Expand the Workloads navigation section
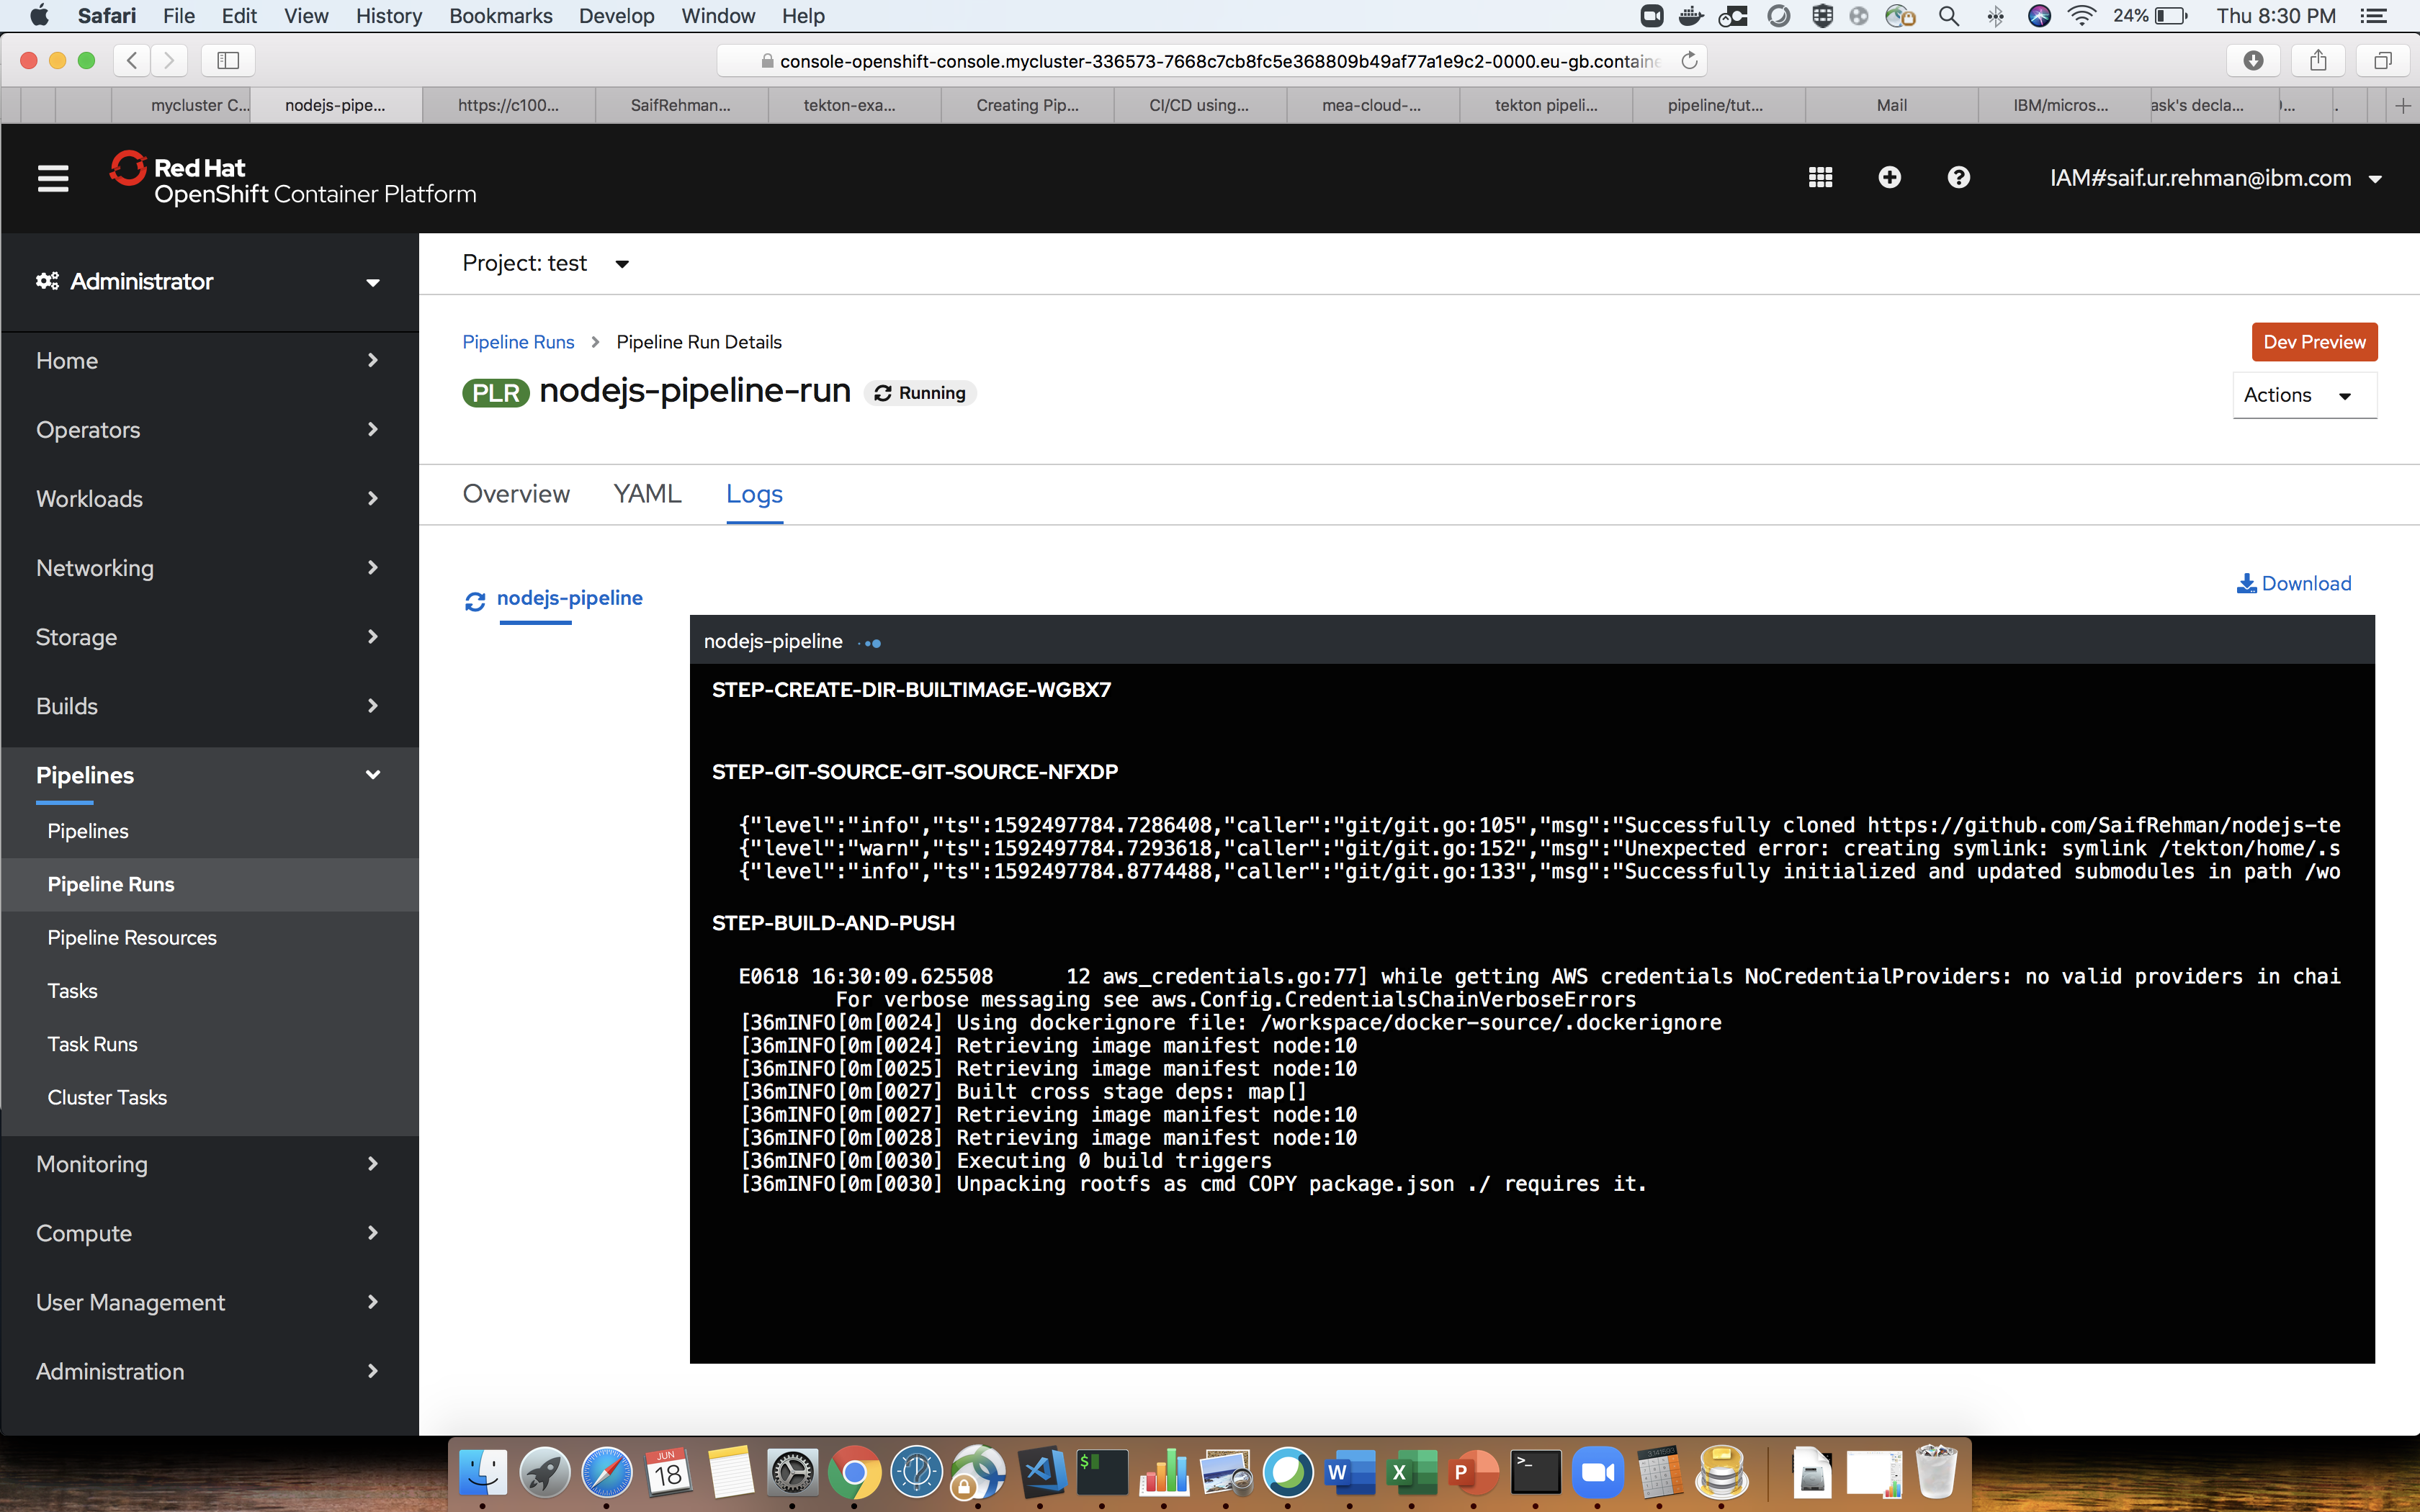This screenshot has width=2420, height=1512. tap(209, 499)
